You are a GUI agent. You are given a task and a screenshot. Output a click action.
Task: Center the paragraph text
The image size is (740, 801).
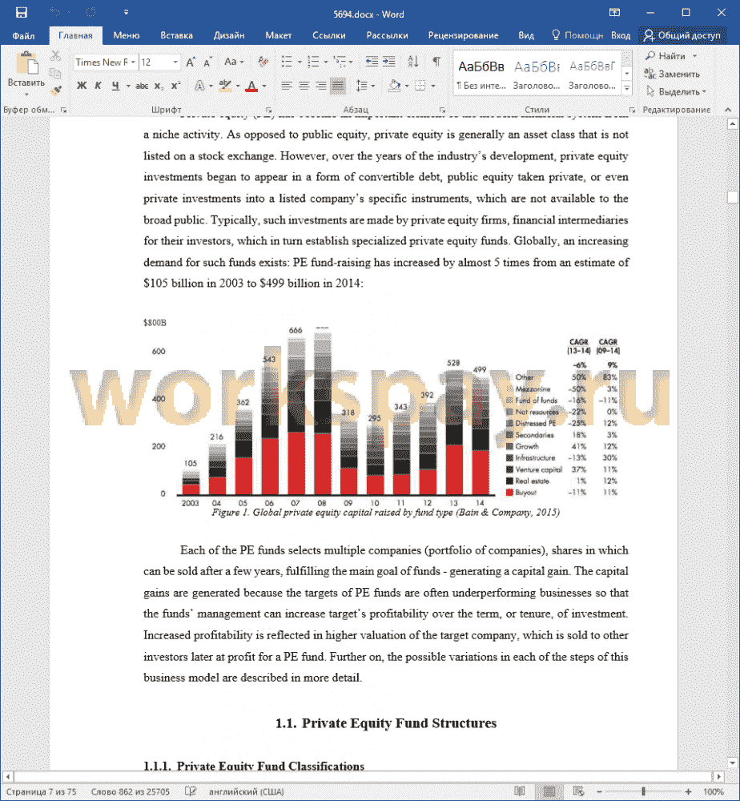(x=304, y=86)
